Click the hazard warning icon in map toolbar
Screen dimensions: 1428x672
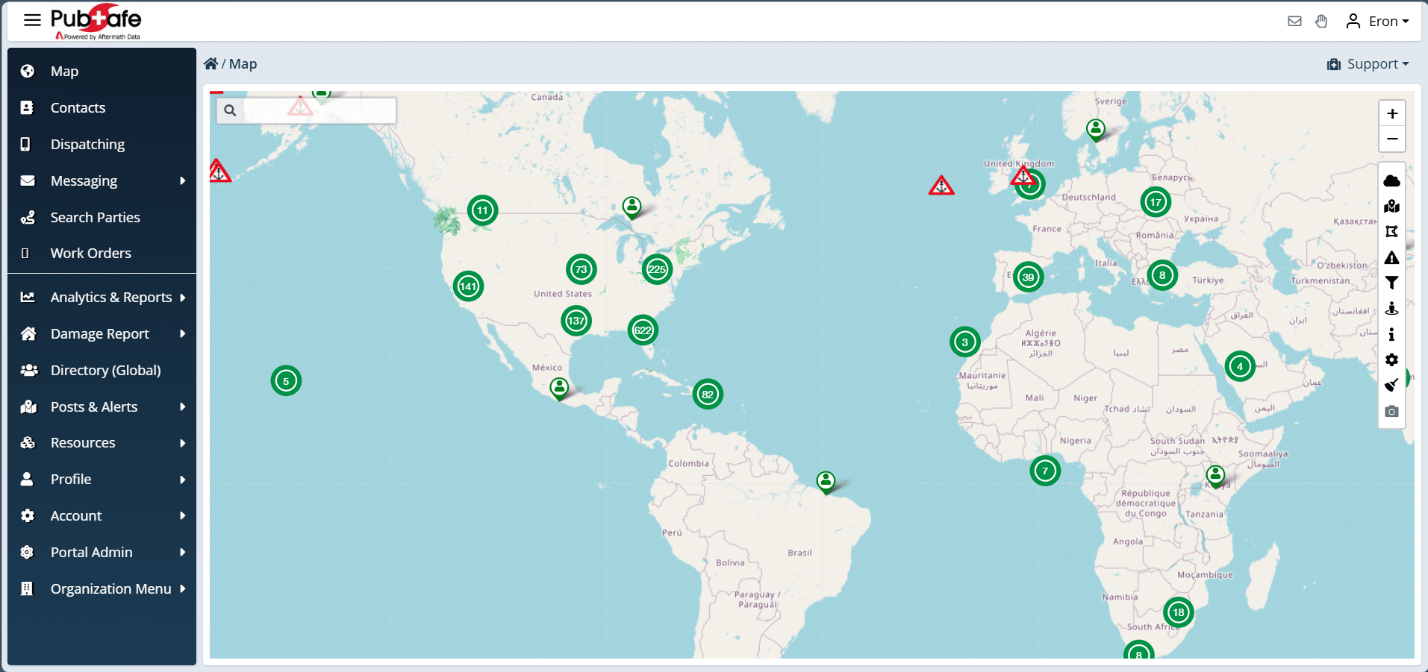pos(1391,257)
